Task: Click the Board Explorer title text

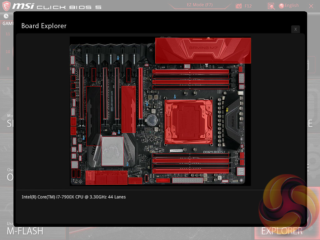Action: [x=44, y=26]
